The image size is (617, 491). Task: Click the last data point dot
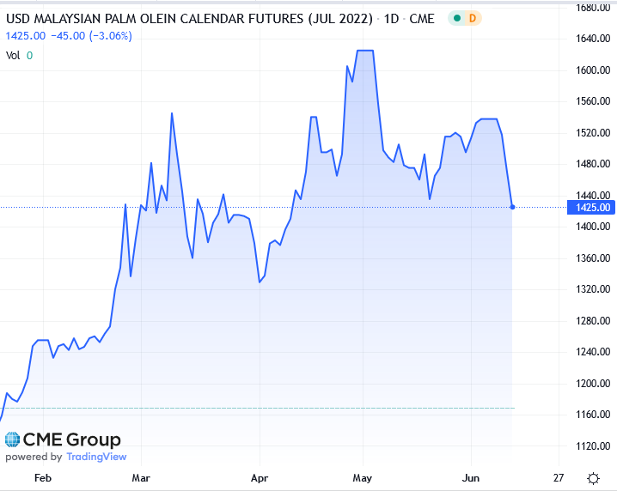coord(513,207)
